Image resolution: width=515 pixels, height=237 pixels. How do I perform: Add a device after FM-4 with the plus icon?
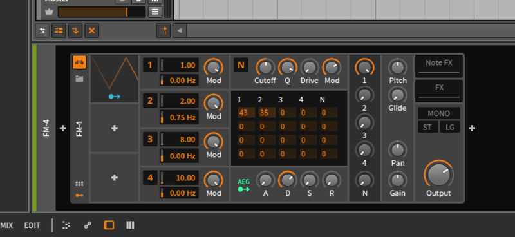[472, 128]
